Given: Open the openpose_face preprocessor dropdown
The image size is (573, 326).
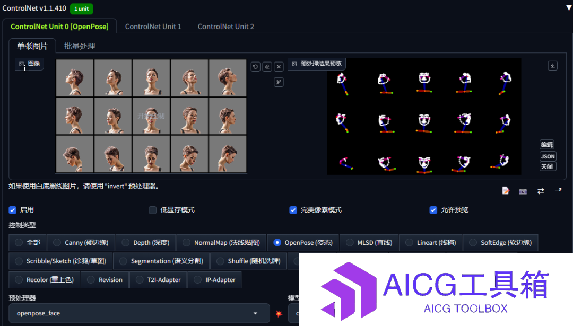Looking at the screenshot, I should click(139, 313).
